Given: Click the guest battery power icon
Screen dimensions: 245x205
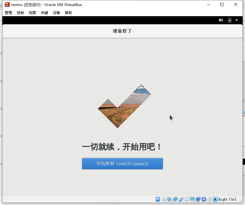Looking at the screenshot, I should (x=229, y=20).
